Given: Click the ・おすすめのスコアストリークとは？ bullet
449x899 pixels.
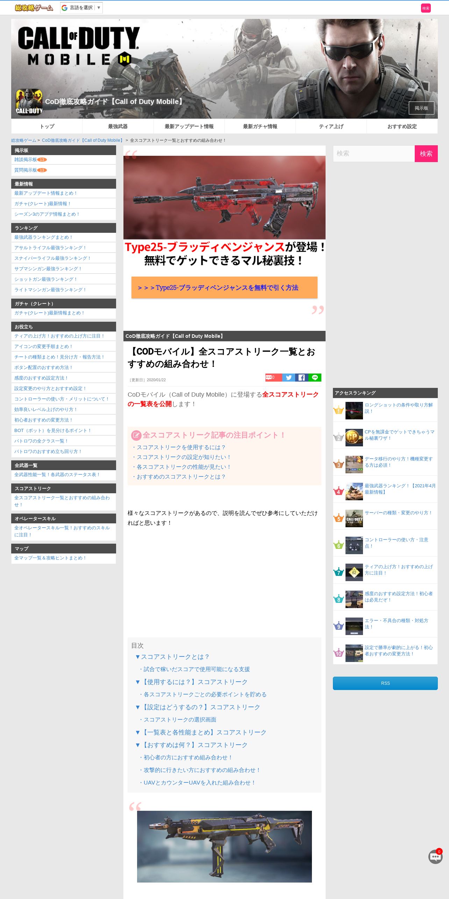Looking at the screenshot, I should point(179,477).
